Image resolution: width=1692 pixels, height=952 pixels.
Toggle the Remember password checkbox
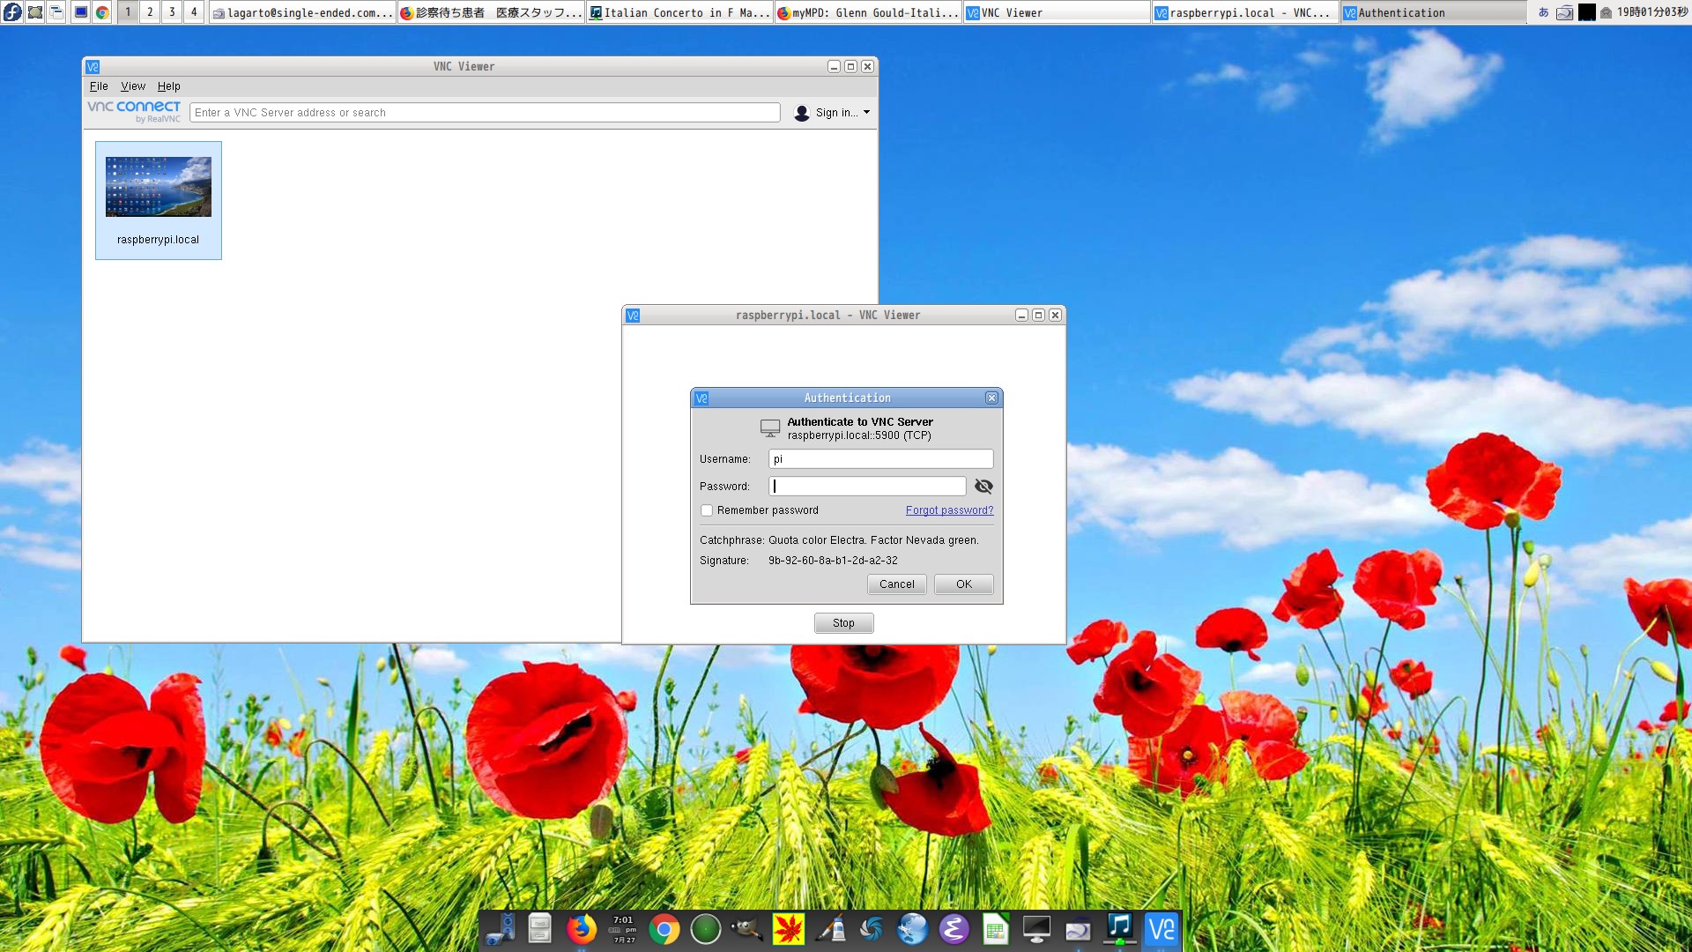click(x=707, y=510)
